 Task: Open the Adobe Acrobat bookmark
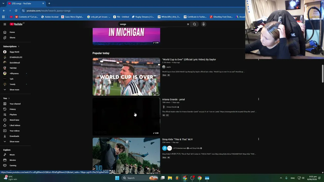click(x=50, y=17)
